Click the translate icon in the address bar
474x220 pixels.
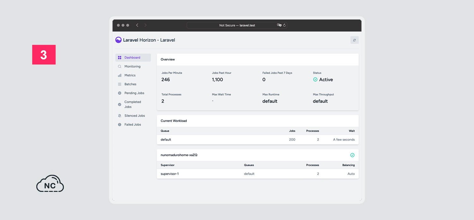point(279,25)
